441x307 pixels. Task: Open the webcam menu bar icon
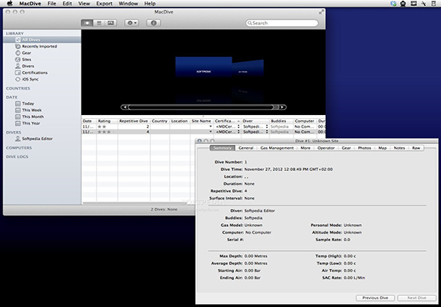[x=403, y=4]
